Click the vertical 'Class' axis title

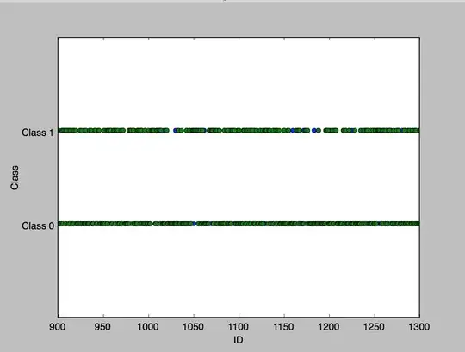(15, 178)
